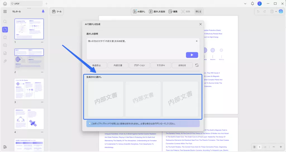
Task: Click the save icon at top right
Action: point(272,11)
